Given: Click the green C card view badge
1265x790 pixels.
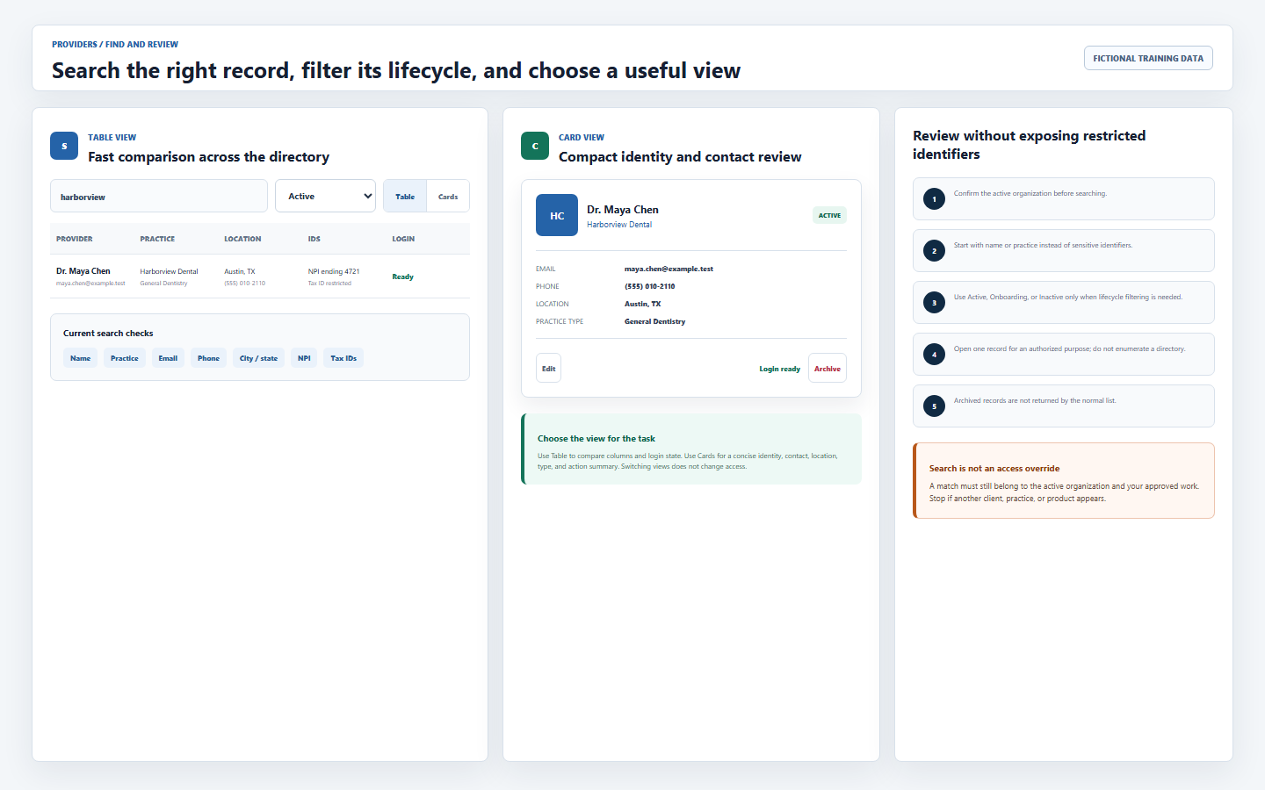Looking at the screenshot, I should point(535,146).
